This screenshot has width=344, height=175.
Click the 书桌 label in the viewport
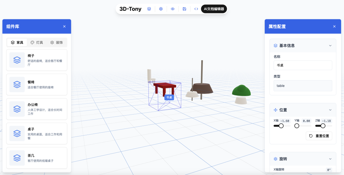tap(169, 97)
